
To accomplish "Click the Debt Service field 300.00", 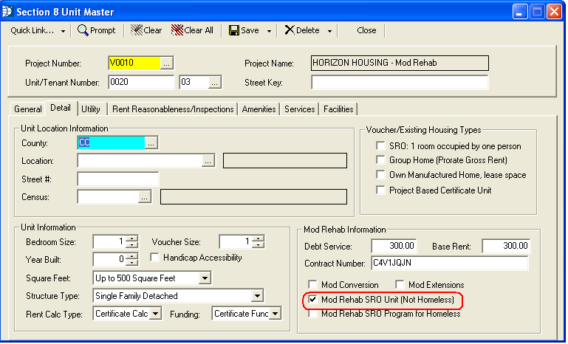I will coord(394,246).
